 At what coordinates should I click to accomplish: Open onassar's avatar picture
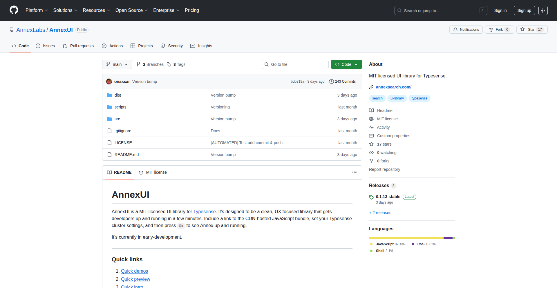pyautogui.click(x=109, y=81)
